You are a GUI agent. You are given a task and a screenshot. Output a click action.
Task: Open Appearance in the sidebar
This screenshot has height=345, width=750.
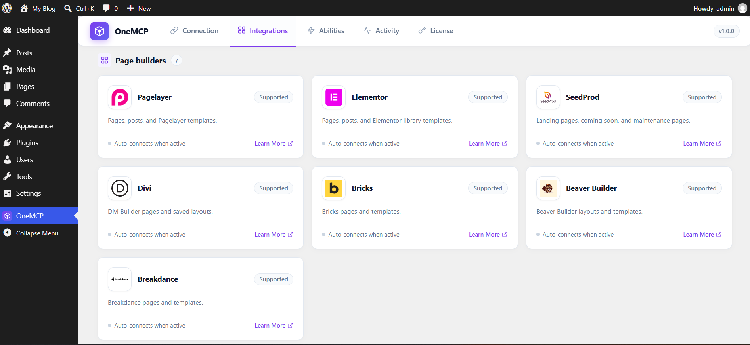pos(39,126)
